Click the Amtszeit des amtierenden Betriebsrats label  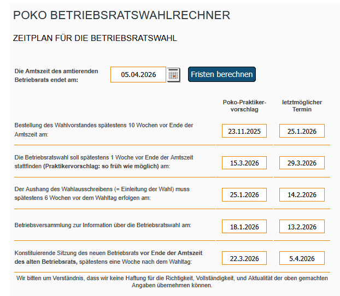(x=56, y=75)
